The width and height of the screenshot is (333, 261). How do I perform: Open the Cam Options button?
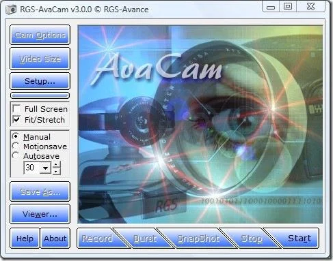[x=40, y=35]
